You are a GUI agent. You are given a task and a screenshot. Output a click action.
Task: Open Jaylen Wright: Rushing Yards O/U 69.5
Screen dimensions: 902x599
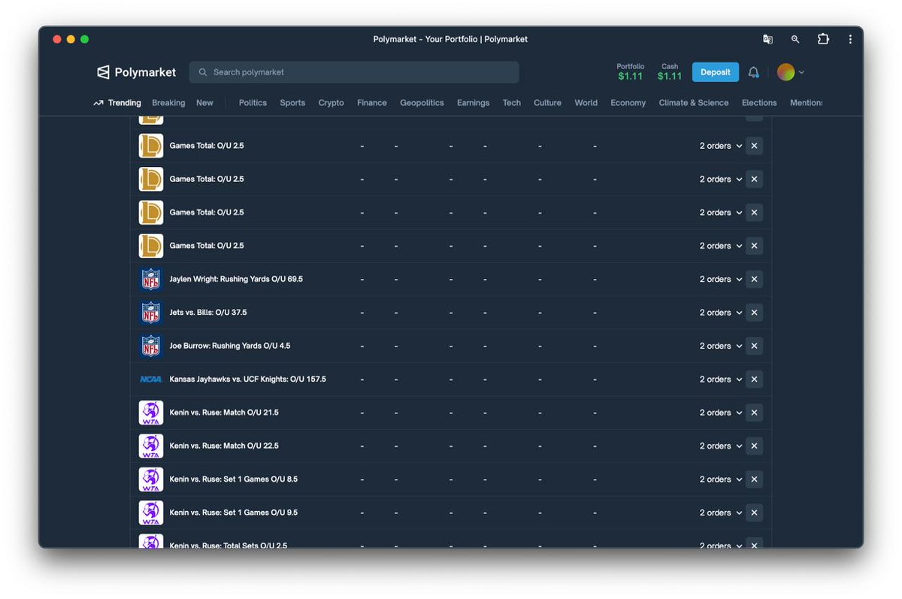(x=236, y=279)
